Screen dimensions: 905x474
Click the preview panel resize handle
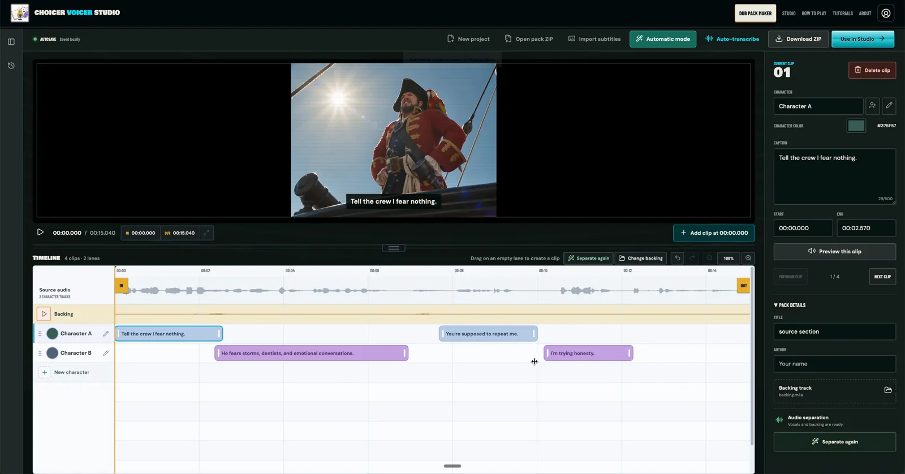coord(394,248)
